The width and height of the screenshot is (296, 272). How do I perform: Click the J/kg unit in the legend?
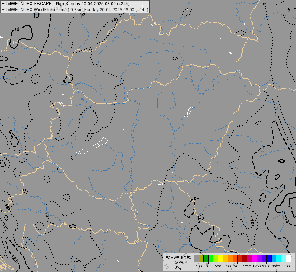coord(178,267)
